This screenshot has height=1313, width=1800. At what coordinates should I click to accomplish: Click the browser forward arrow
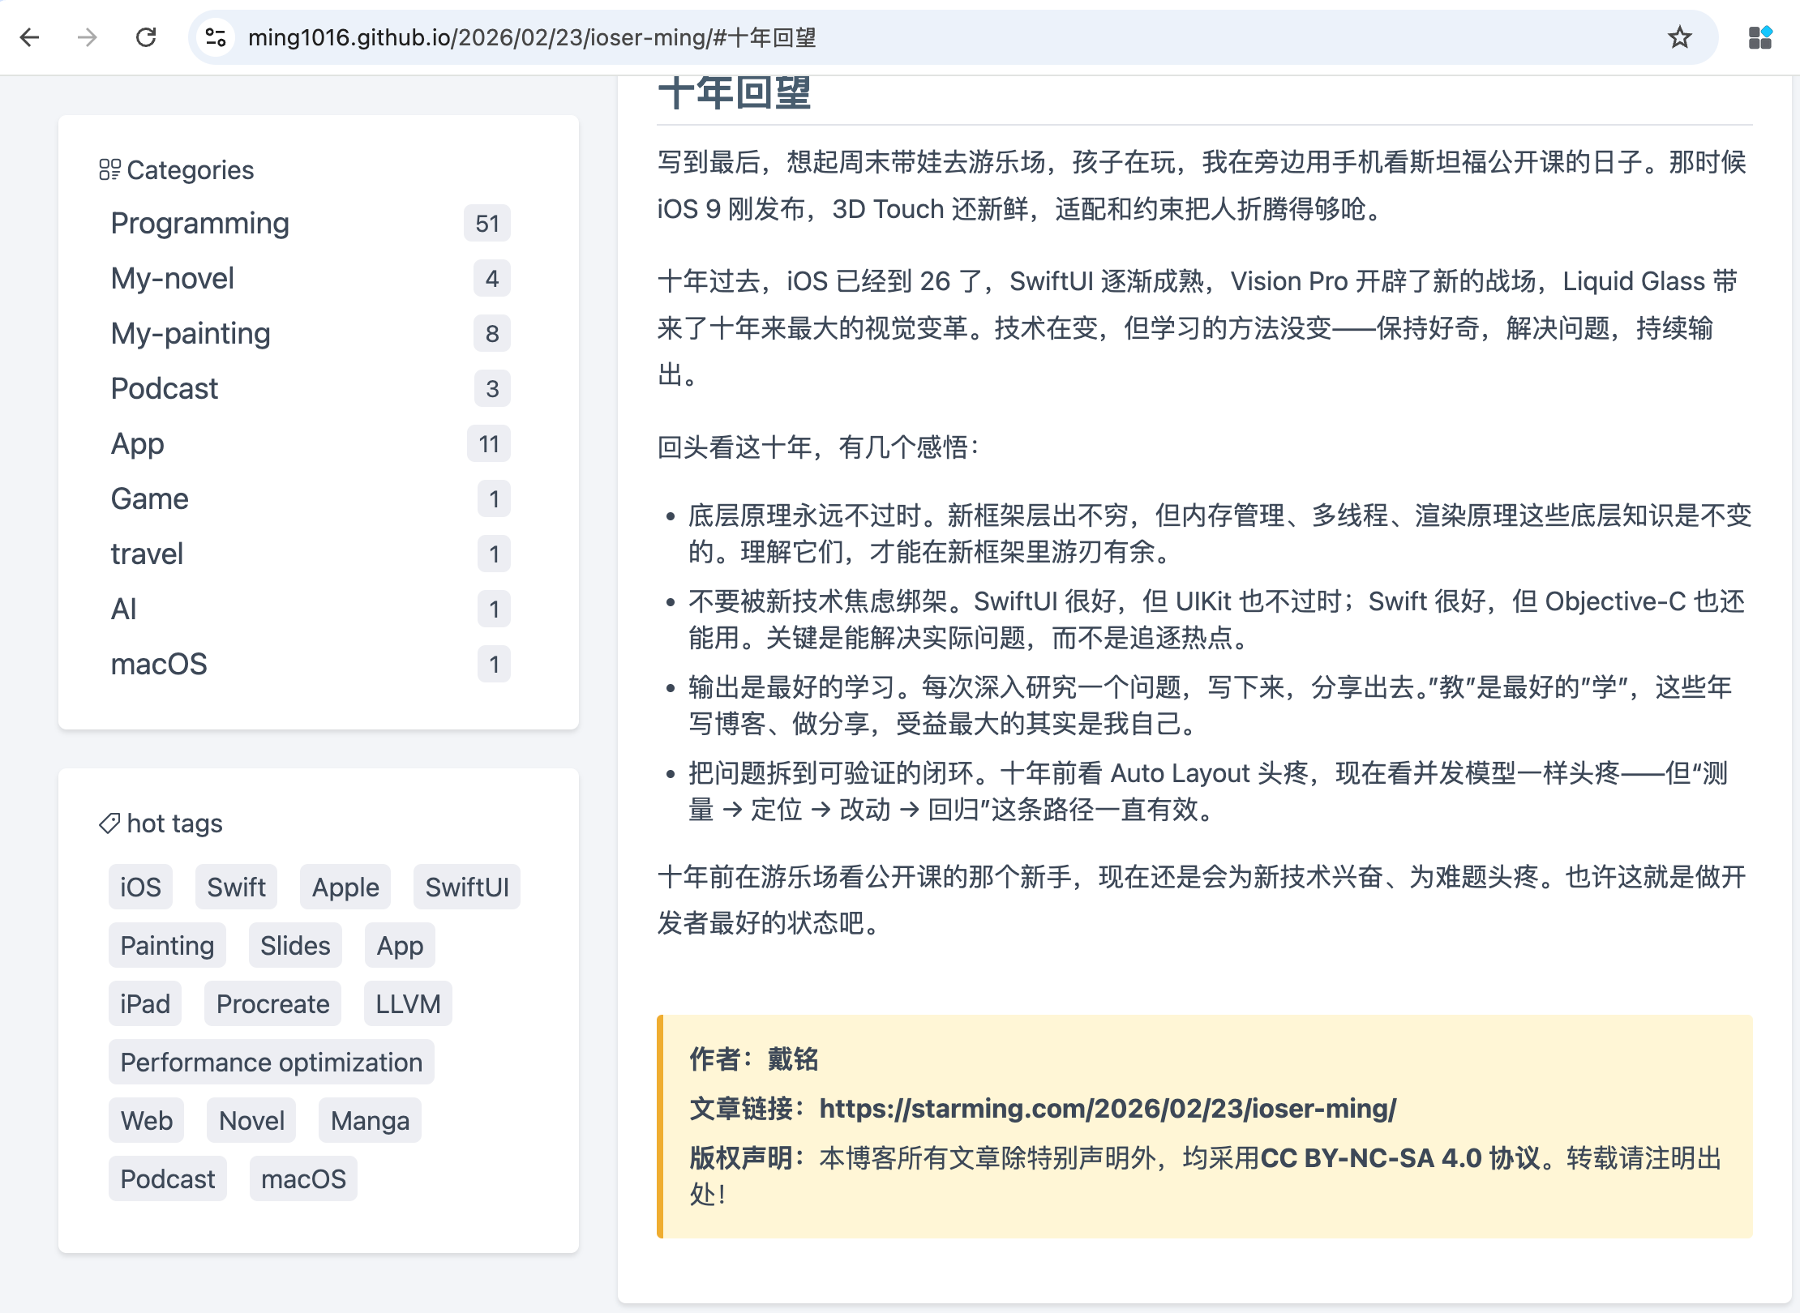coord(88,37)
